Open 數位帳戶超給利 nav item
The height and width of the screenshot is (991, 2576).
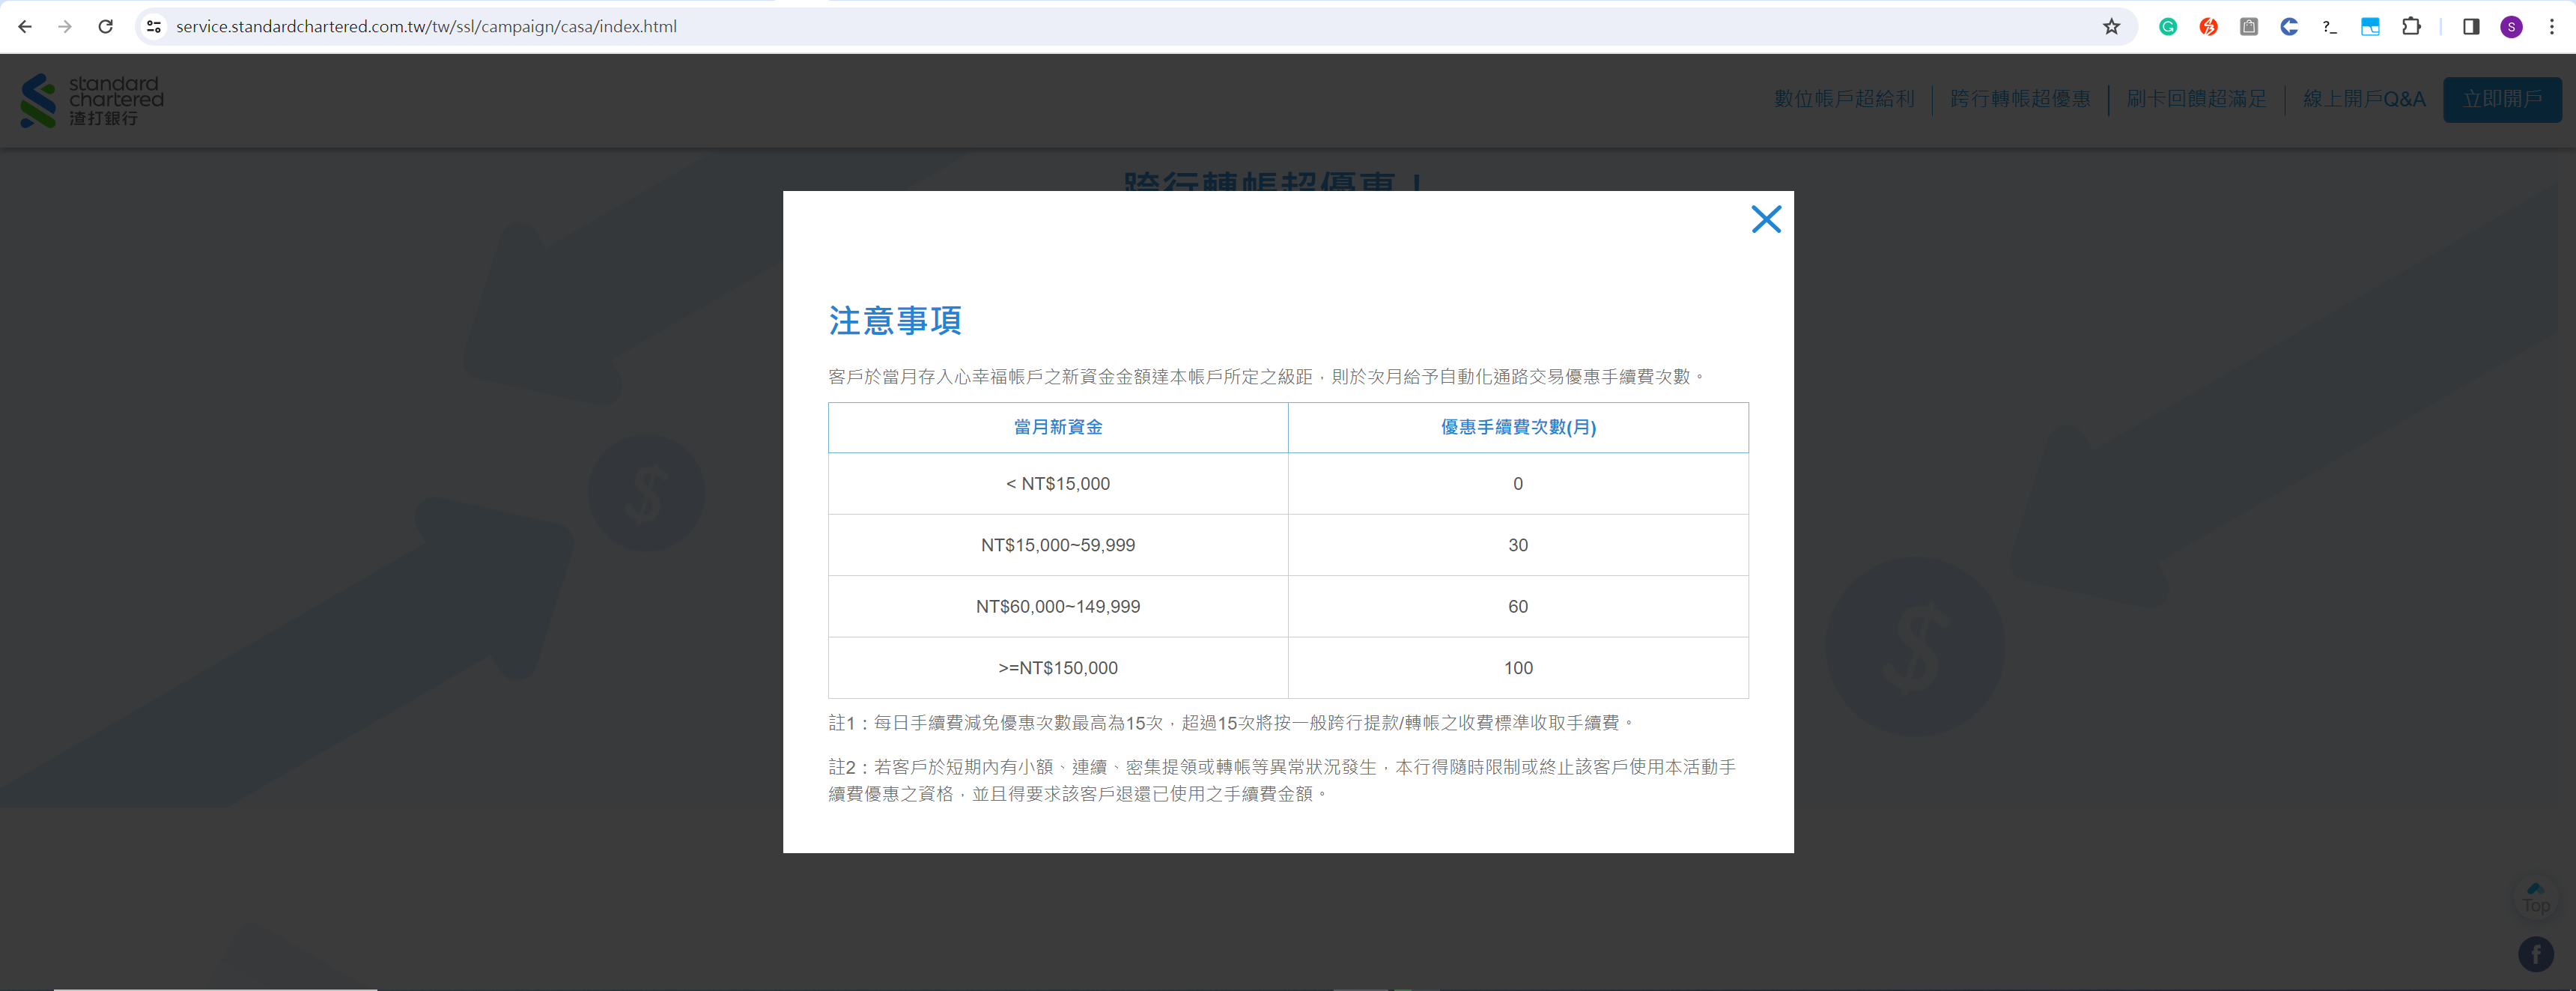click(1844, 99)
